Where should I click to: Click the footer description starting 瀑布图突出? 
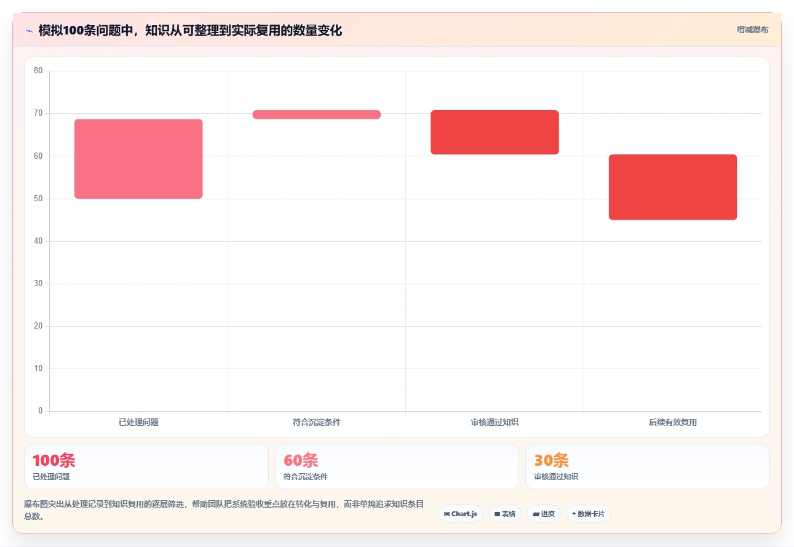(224, 510)
